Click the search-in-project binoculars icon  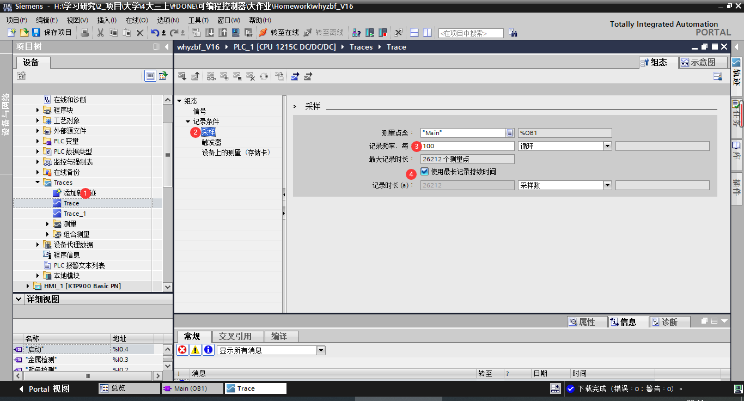tap(513, 33)
